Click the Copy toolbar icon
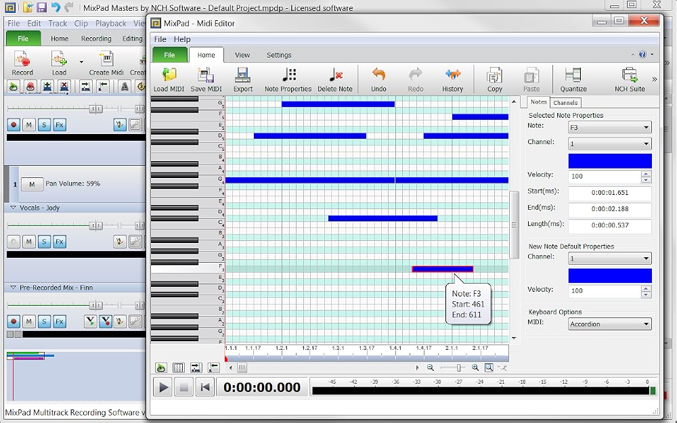677x423 pixels. point(495,80)
